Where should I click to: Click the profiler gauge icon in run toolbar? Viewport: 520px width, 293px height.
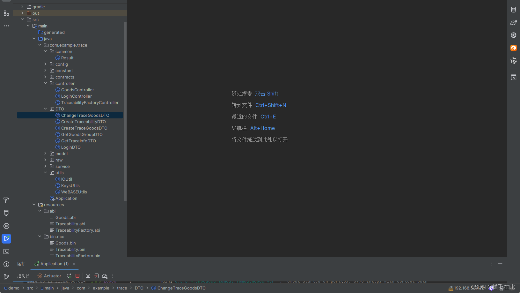coord(105,276)
